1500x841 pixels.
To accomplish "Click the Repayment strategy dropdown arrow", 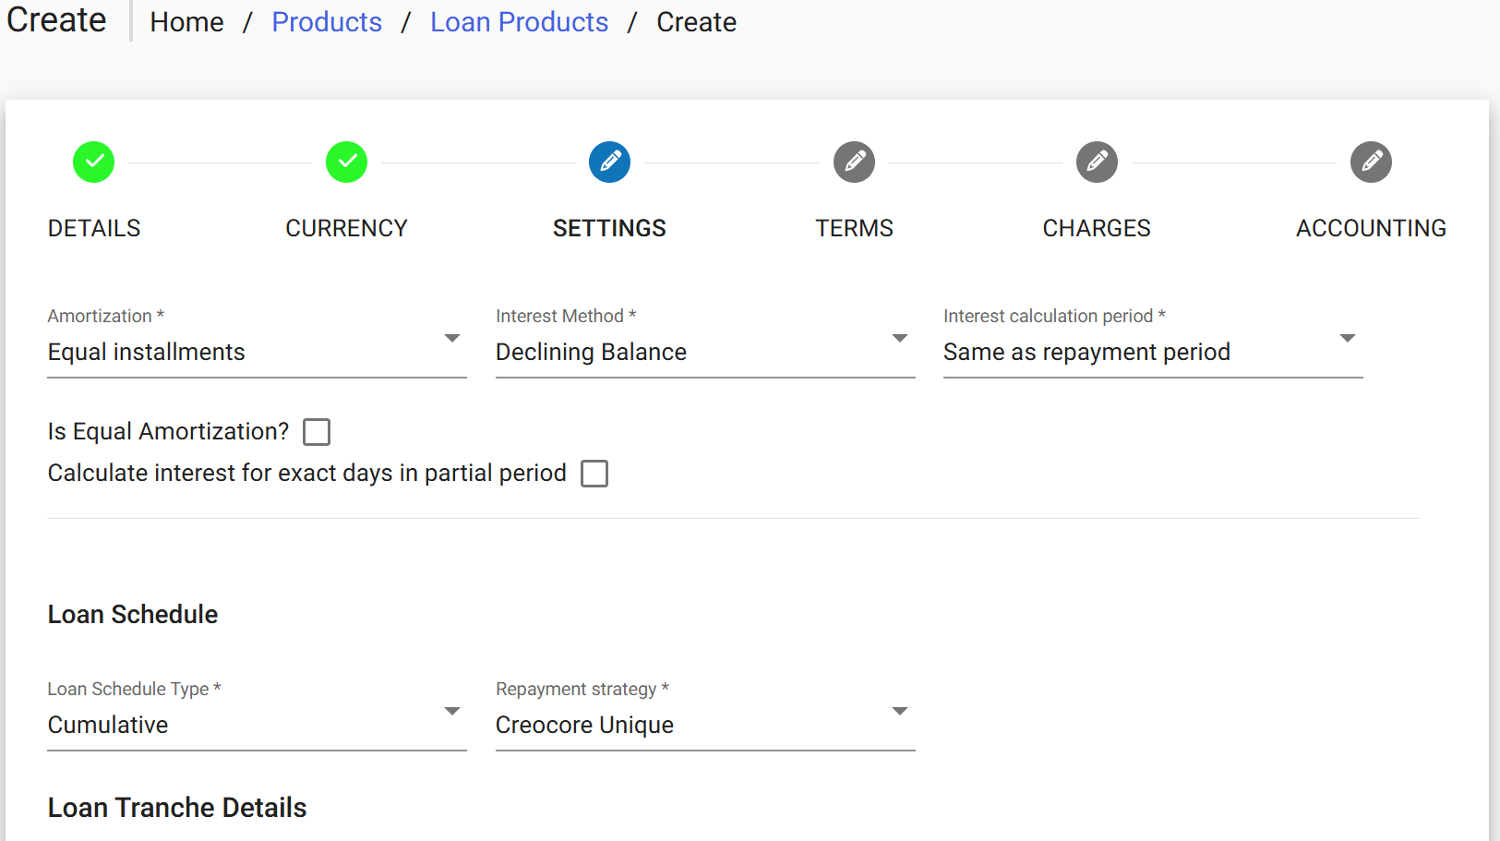I will [900, 712].
